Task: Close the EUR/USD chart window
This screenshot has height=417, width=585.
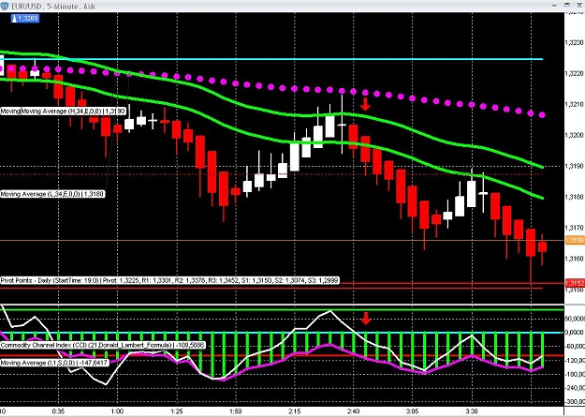Action: point(580,5)
